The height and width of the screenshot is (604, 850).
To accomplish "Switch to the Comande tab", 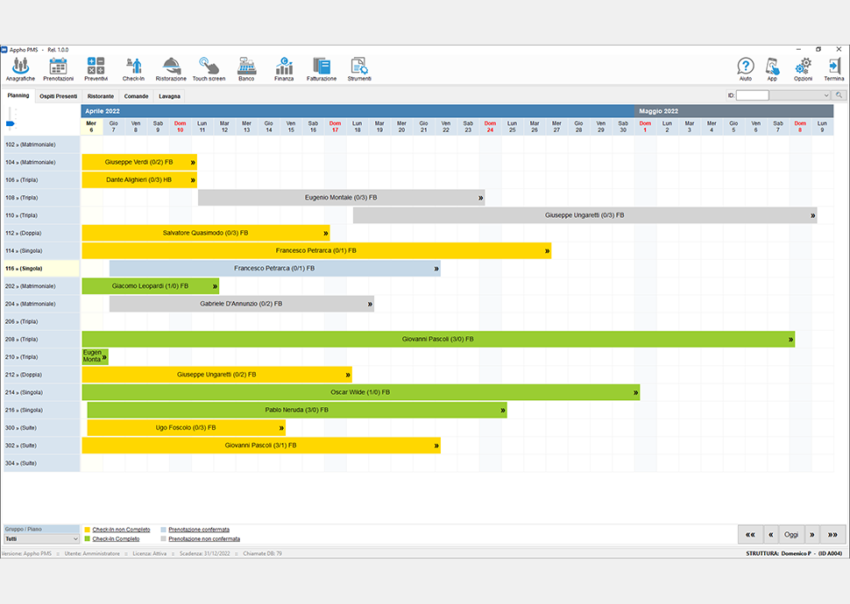I will click(x=136, y=96).
